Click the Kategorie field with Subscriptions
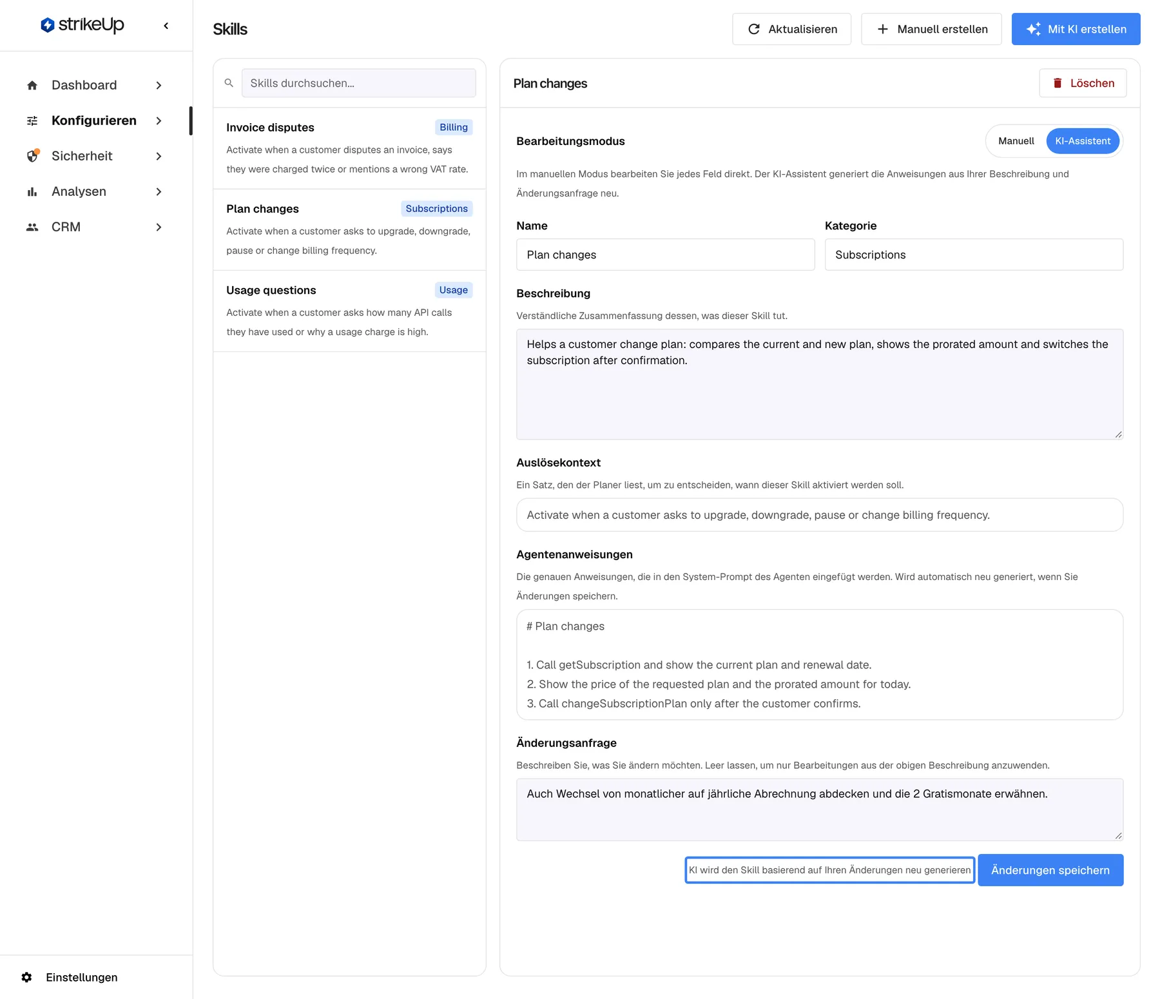 [x=974, y=255]
